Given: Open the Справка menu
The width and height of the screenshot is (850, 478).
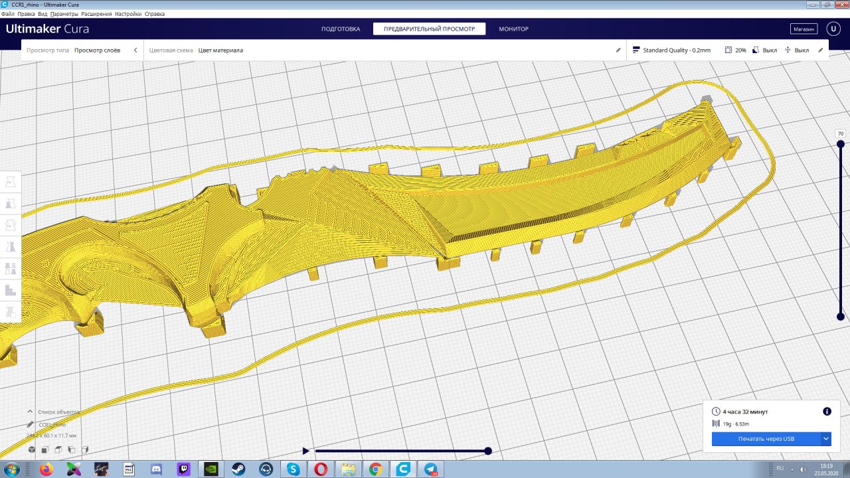Looking at the screenshot, I should coord(155,13).
